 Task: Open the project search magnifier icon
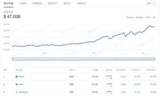[x=21, y=70]
